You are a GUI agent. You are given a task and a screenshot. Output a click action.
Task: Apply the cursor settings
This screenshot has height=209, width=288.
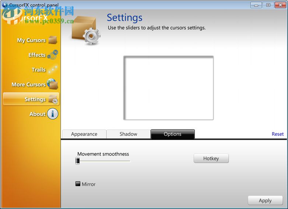265,201
